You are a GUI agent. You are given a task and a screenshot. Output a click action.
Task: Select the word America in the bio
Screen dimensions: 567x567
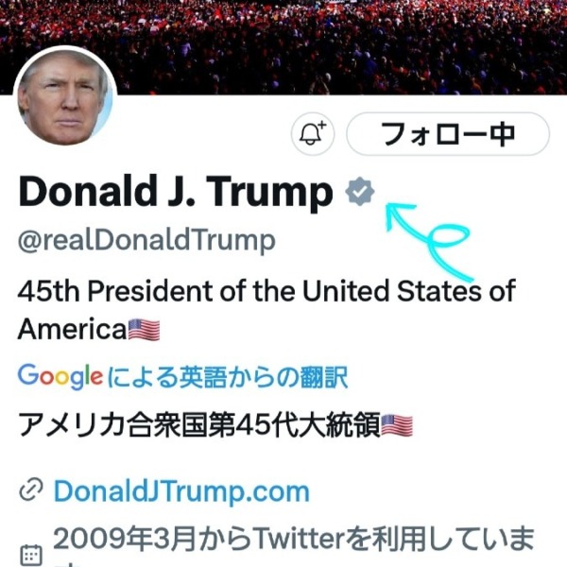tap(72, 330)
